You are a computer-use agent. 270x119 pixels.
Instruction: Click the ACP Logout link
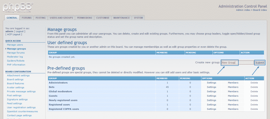tap(14, 34)
